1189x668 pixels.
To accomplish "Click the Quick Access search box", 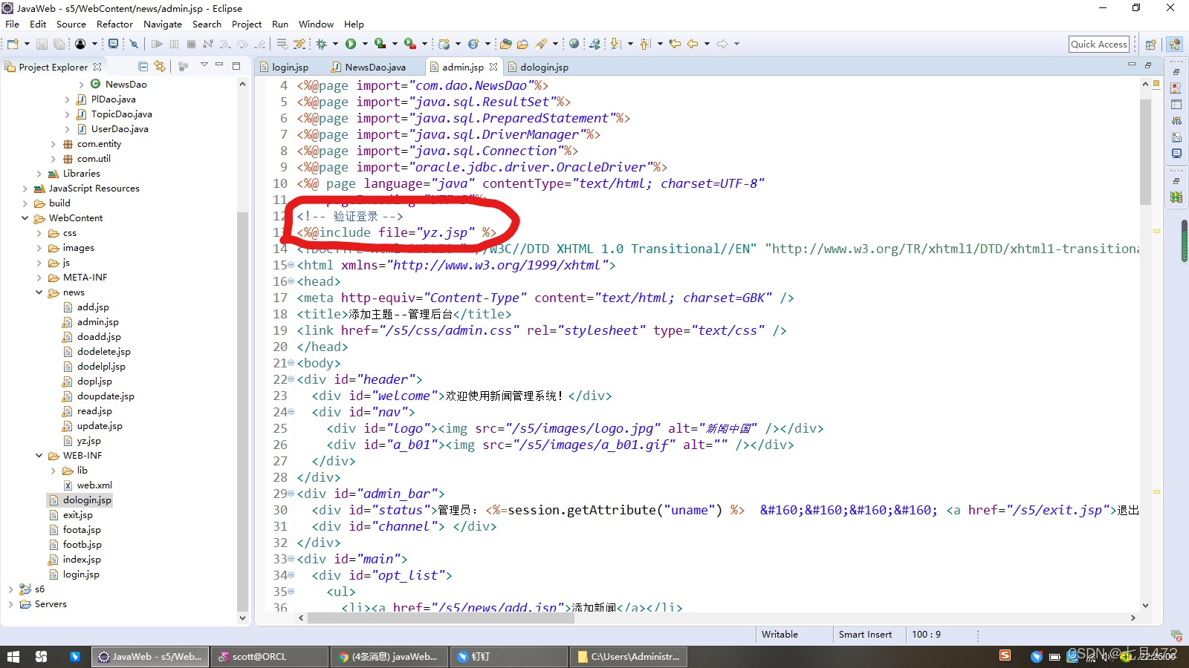I will (x=1099, y=44).
